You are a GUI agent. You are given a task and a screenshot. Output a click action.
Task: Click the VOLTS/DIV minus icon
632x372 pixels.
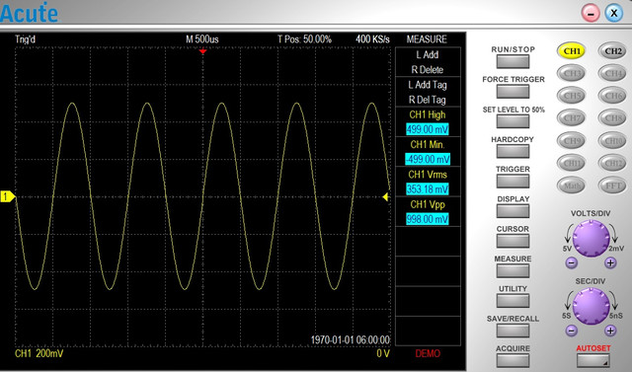[572, 262]
